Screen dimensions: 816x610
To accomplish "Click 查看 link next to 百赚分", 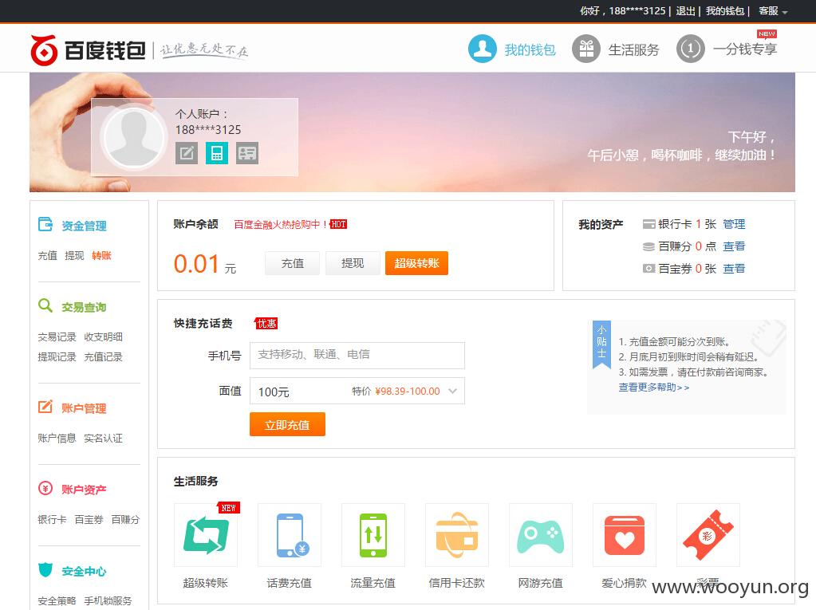I will tap(734, 246).
